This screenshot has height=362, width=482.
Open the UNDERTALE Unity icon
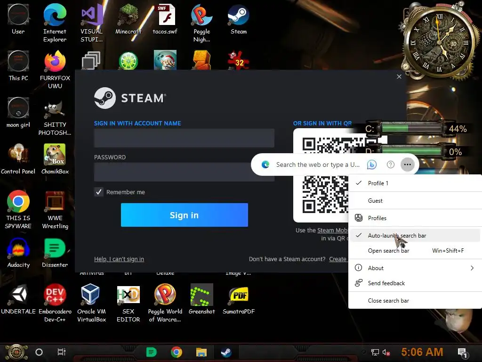pos(18,299)
